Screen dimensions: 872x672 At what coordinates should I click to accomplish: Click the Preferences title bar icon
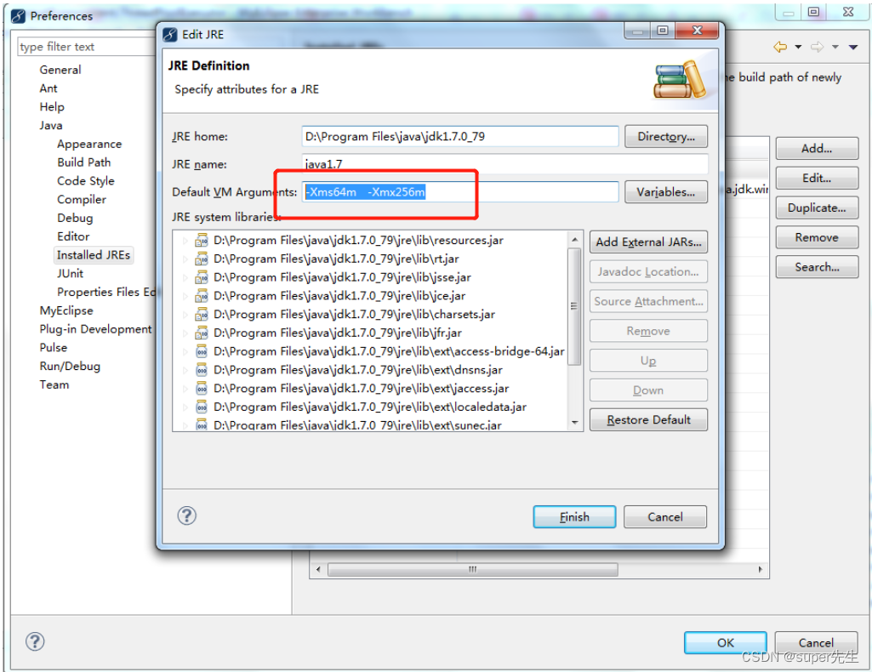click(19, 16)
